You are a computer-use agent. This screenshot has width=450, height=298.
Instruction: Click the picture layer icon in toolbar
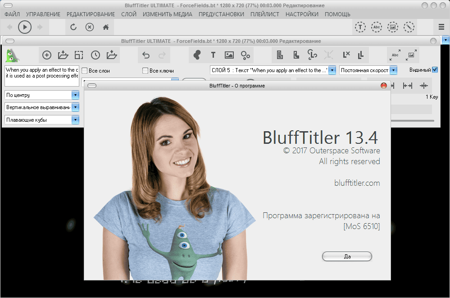[x=229, y=55]
